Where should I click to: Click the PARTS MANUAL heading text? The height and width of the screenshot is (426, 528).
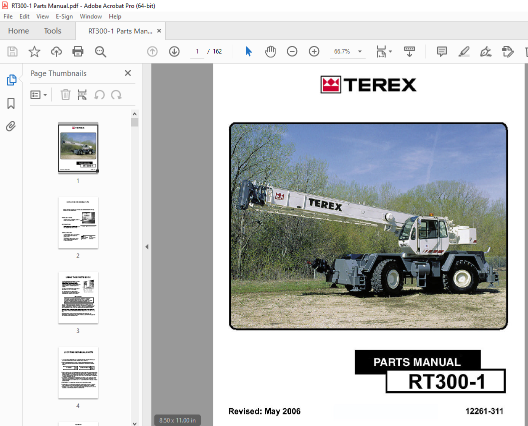tap(417, 362)
